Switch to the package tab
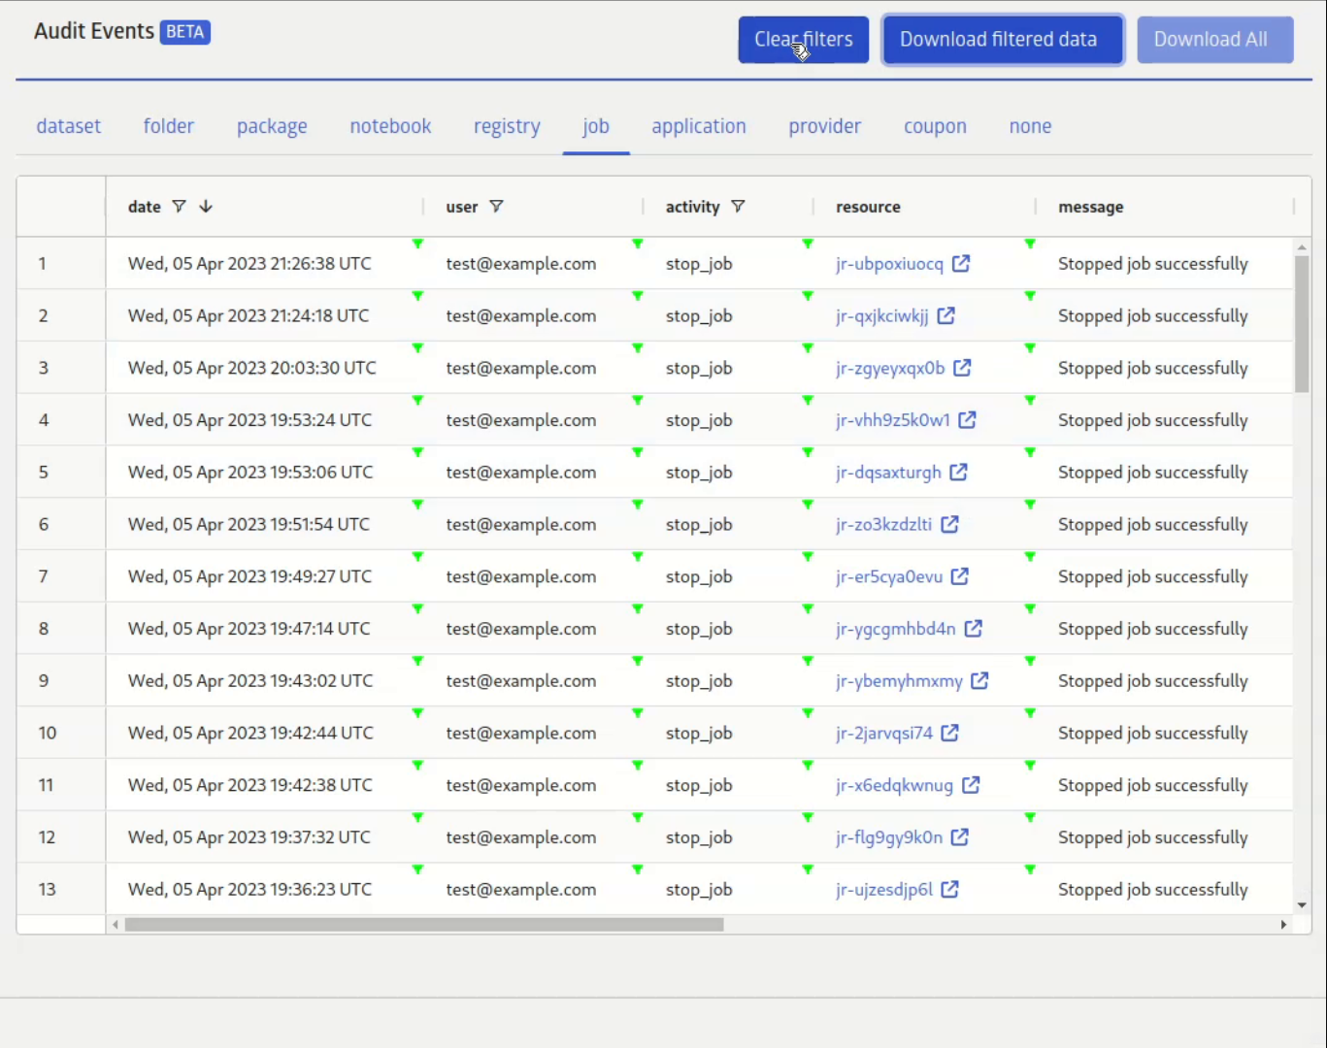Image resolution: width=1327 pixels, height=1048 pixels. coord(272,126)
